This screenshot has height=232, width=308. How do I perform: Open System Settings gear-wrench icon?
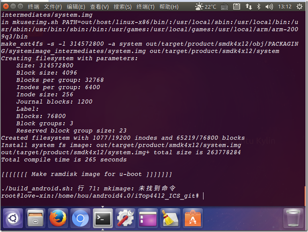coord(125,218)
